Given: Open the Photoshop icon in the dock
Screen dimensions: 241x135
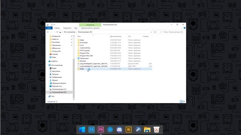Looking at the screenshot, I should (92, 130).
